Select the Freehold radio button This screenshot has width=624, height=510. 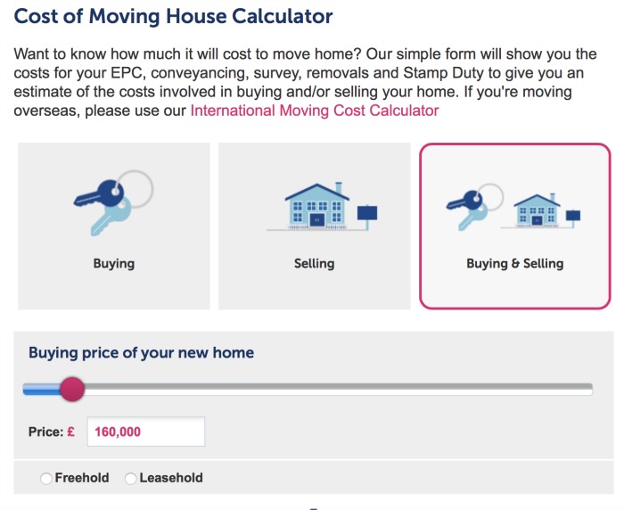46,478
